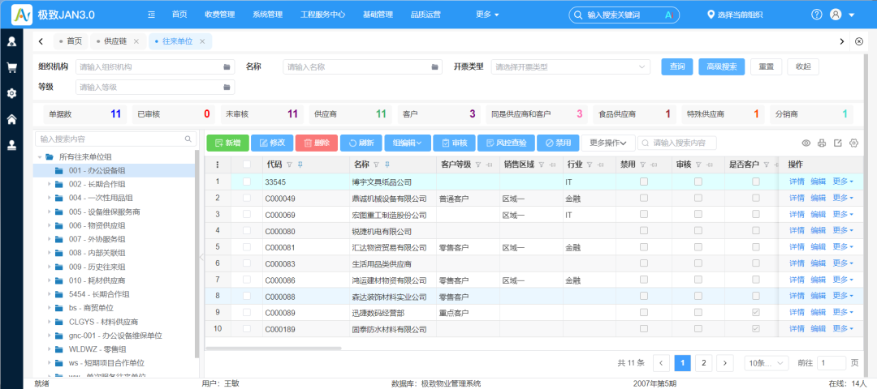Open 品质运营 menu

coord(425,15)
